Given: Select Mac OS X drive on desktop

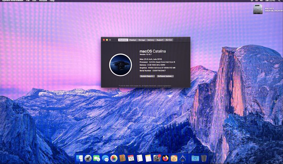Looking at the screenshot, I should pos(258,9).
